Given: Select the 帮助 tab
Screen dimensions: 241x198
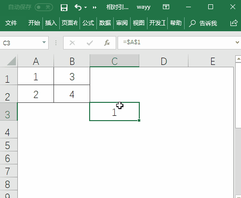Looking at the screenshot, I should point(176,23).
